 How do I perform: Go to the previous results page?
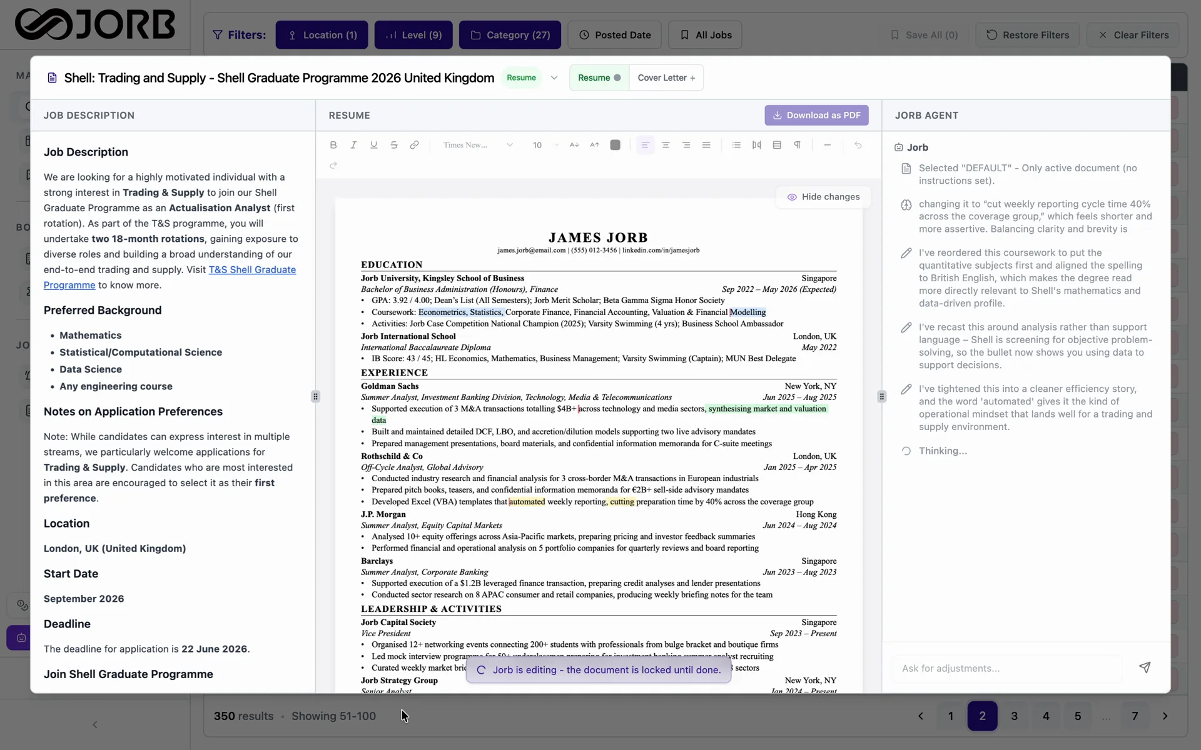[920, 716]
